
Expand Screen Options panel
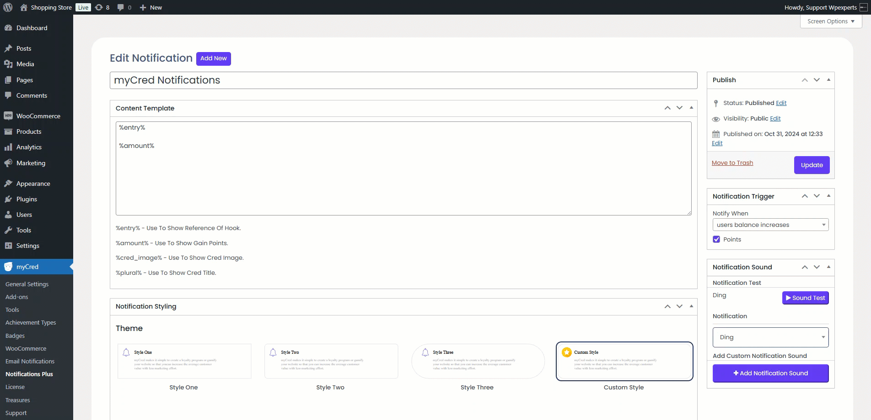830,21
